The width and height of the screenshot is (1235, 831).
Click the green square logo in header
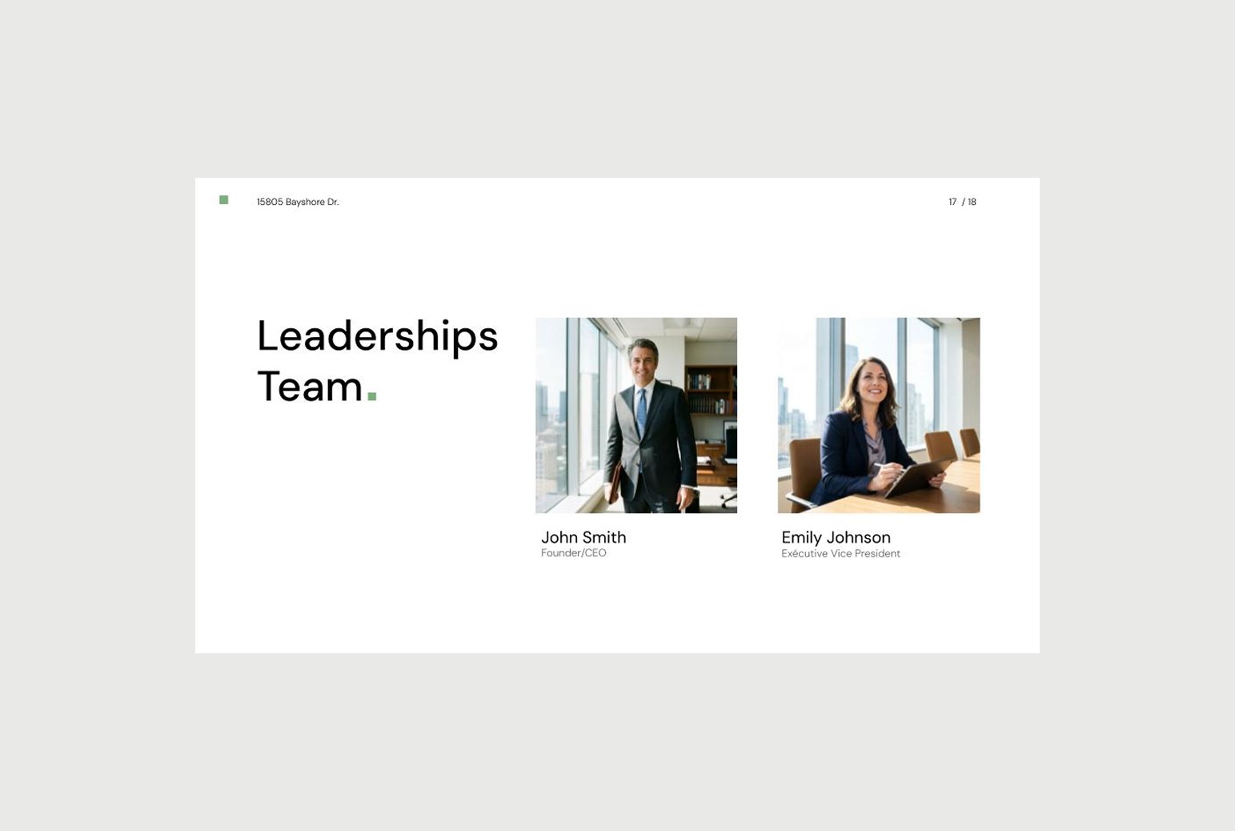click(x=223, y=200)
